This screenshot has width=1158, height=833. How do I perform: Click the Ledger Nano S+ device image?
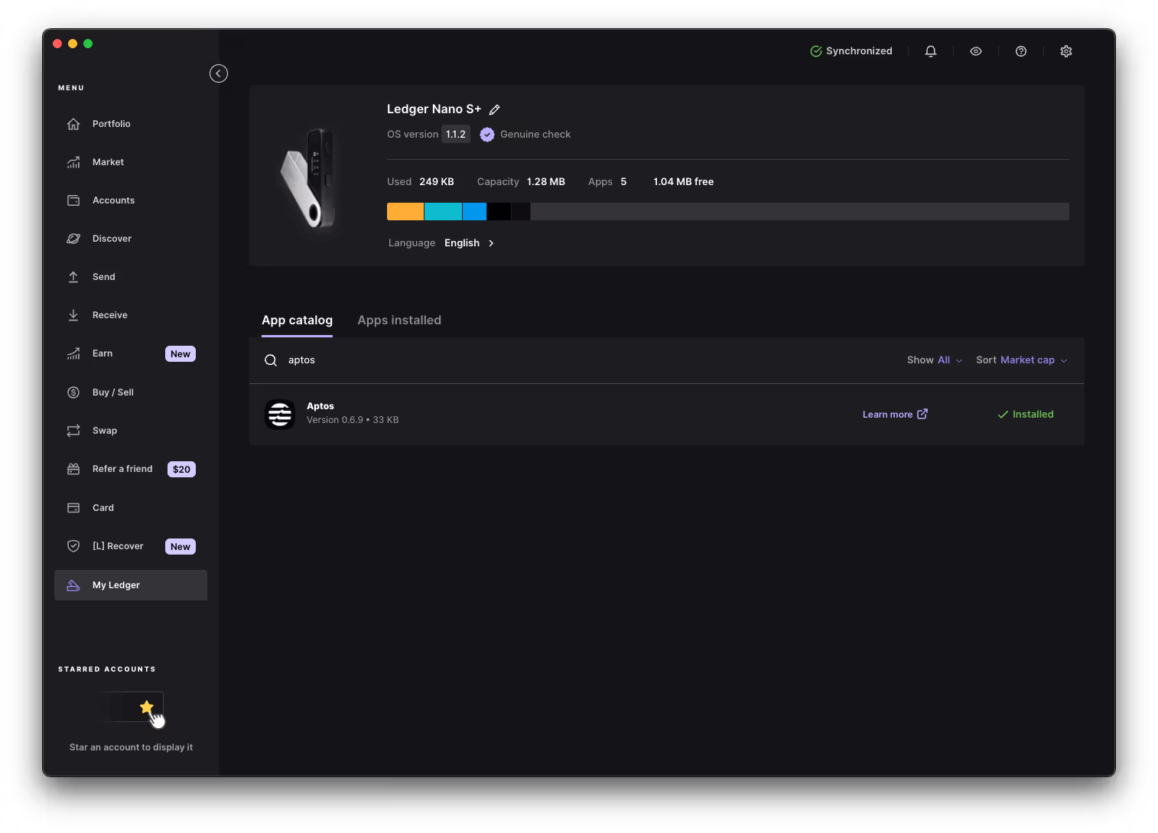tap(308, 178)
